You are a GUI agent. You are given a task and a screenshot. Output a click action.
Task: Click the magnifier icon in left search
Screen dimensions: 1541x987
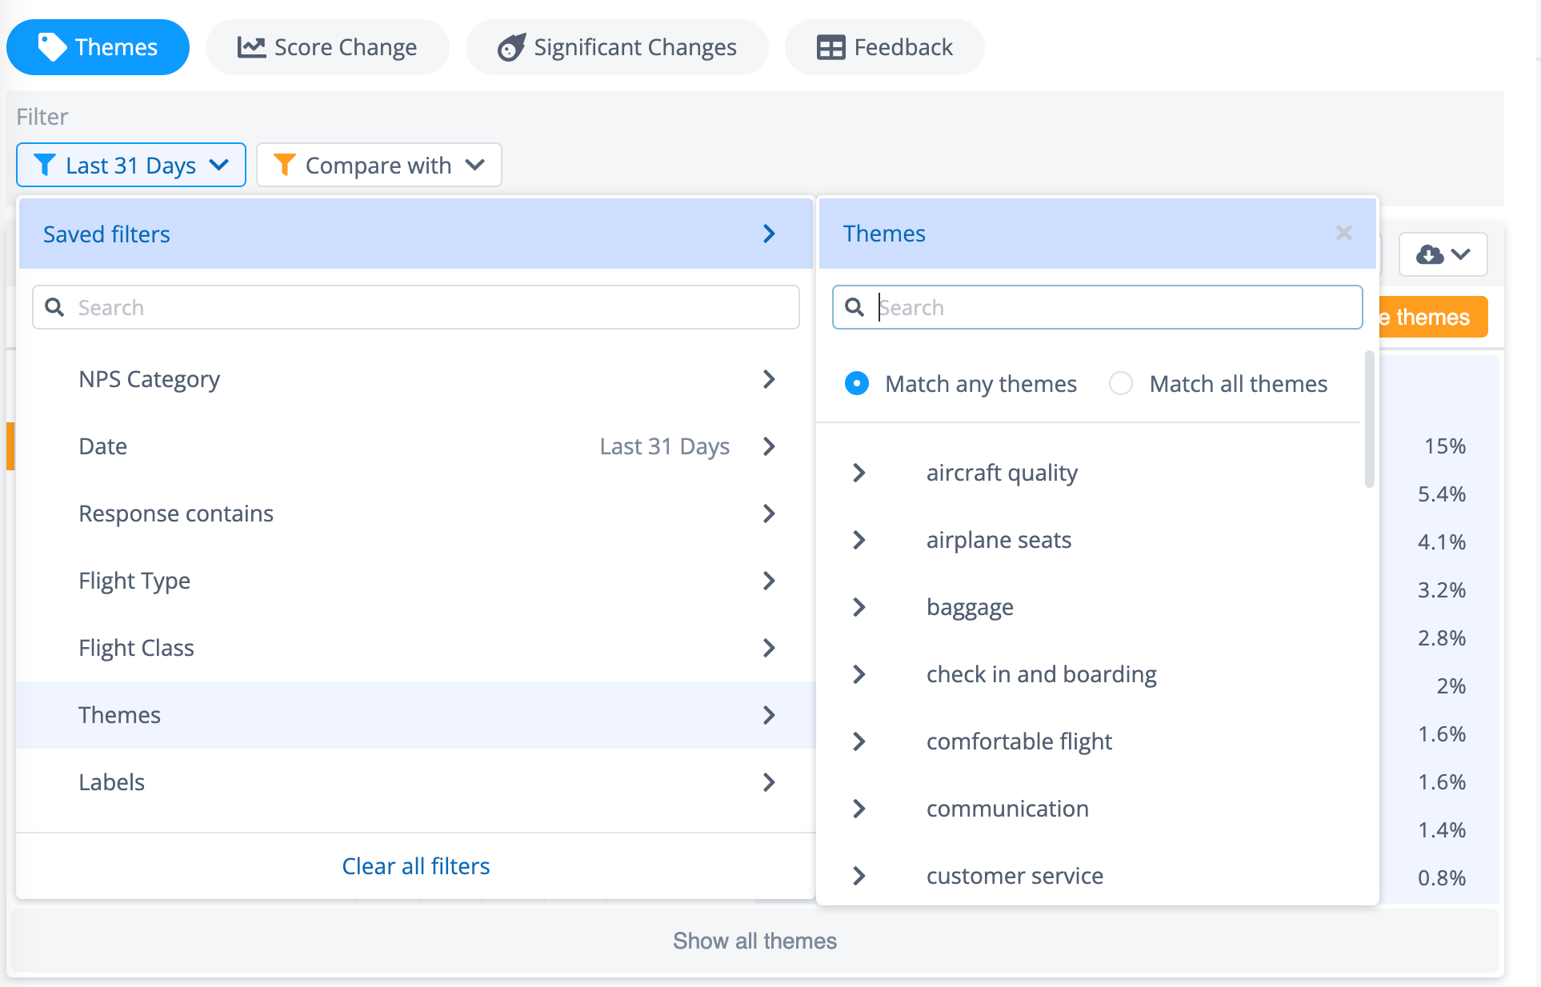click(54, 307)
